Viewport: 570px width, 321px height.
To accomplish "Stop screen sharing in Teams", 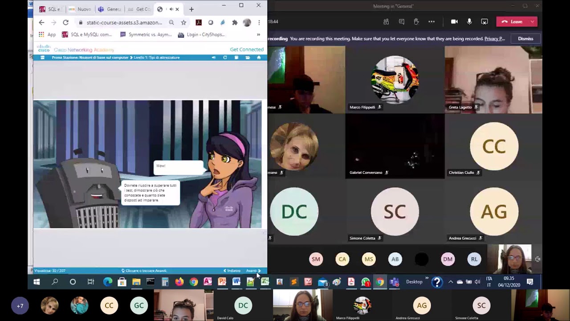I will [x=484, y=21].
